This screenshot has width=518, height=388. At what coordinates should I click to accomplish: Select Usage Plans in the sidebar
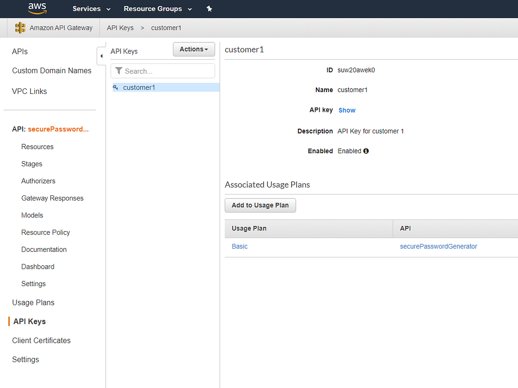[x=33, y=303]
